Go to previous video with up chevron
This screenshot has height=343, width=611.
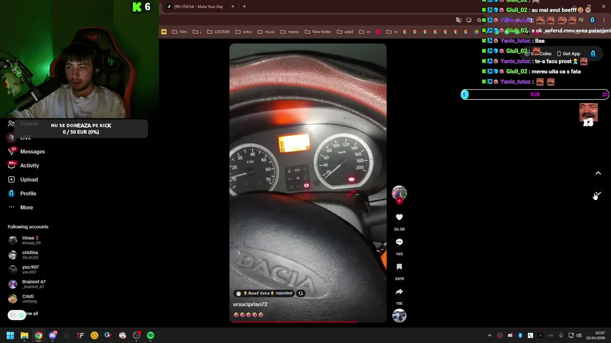(598, 173)
